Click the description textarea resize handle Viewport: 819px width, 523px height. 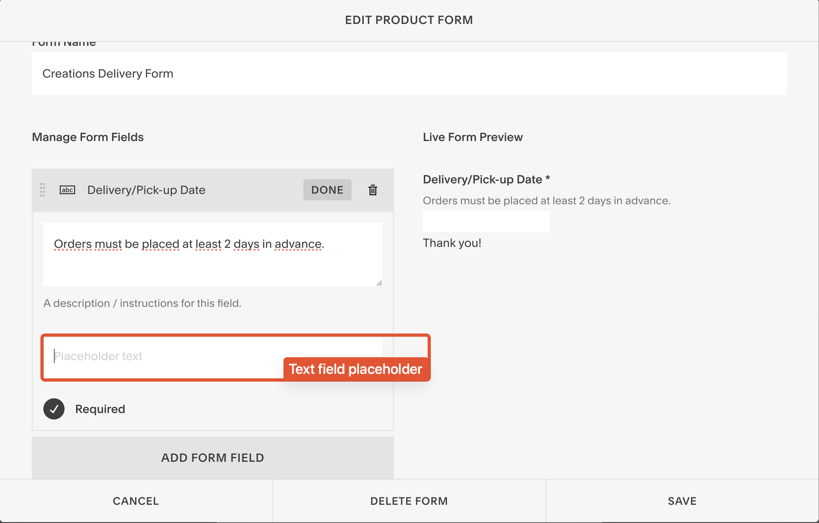(x=379, y=283)
